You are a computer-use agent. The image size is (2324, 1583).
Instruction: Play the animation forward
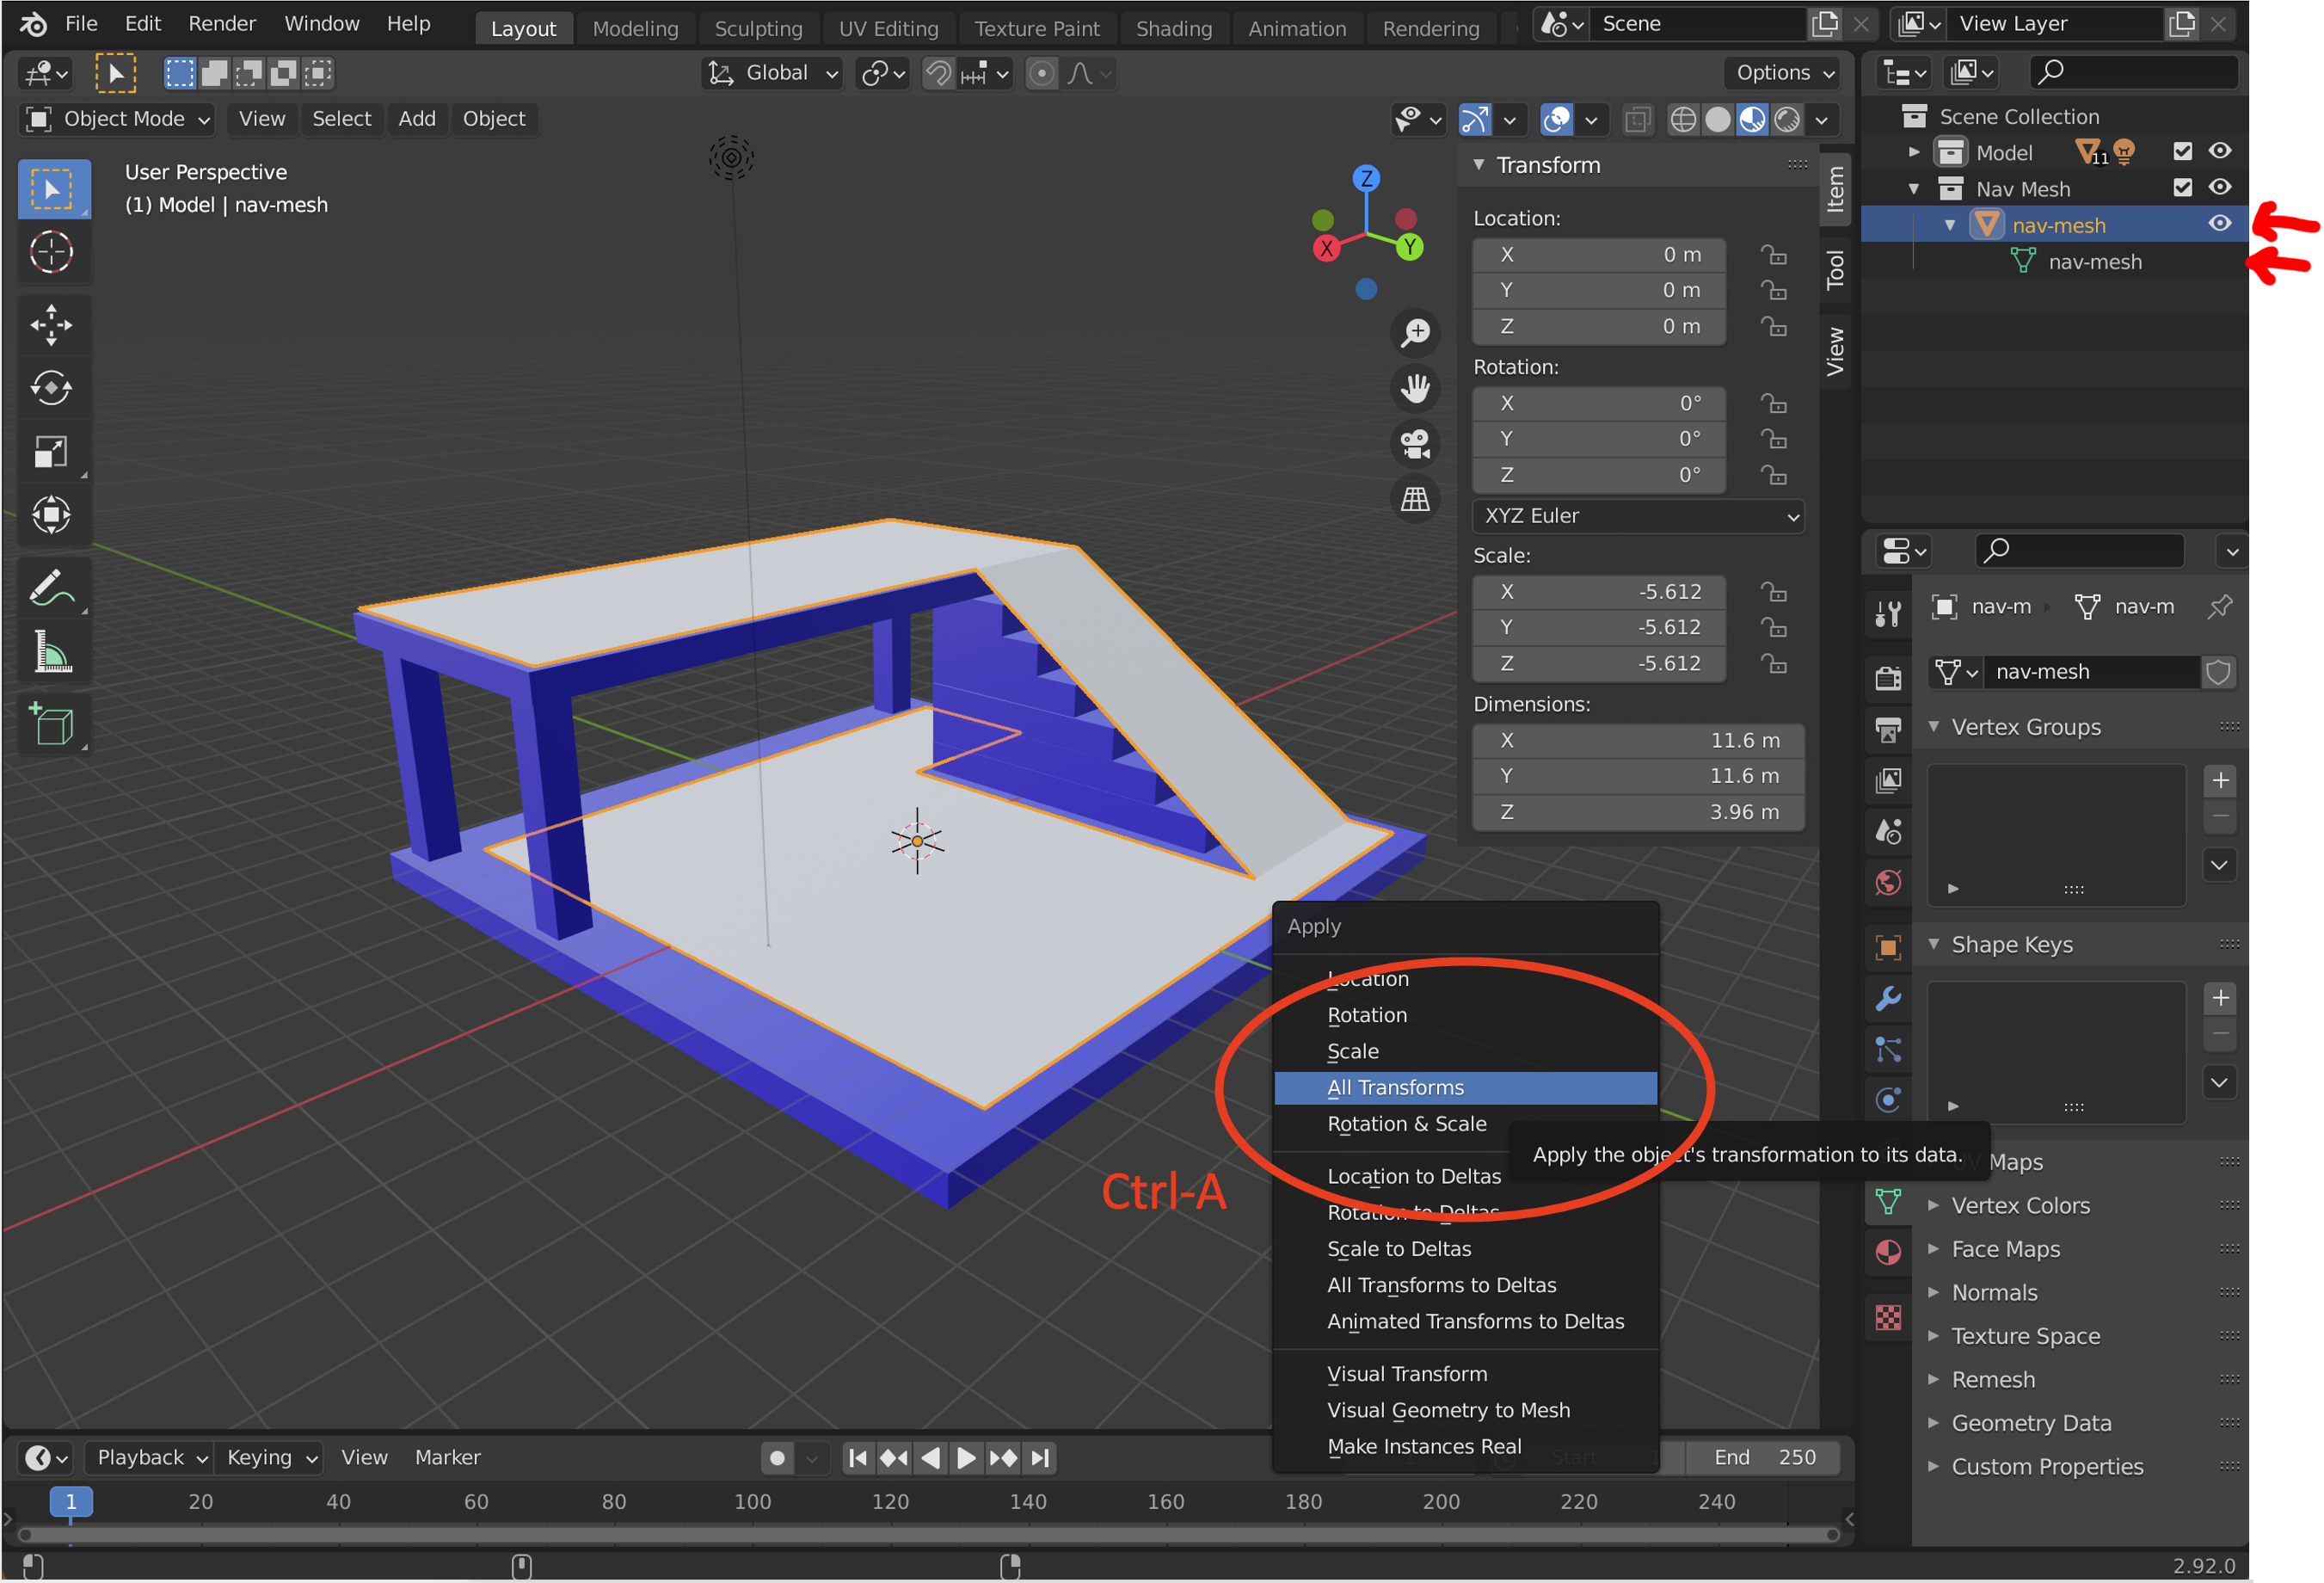966,1458
